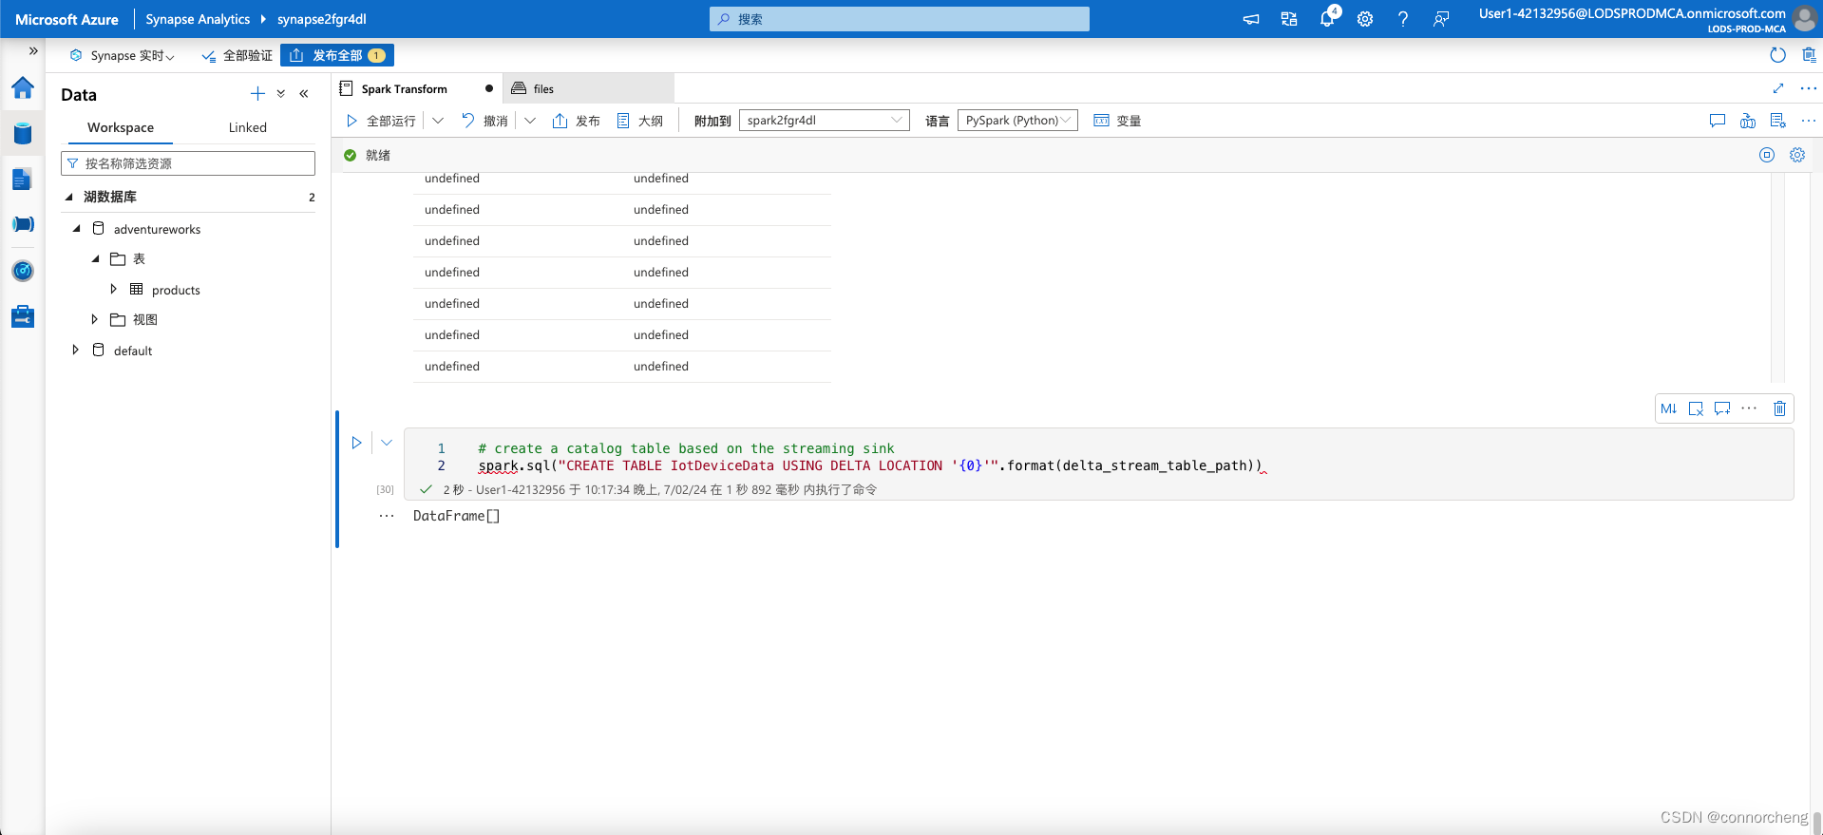Add a new data resource with plus
This screenshot has height=835, width=1823.
pyautogui.click(x=257, y=93)
